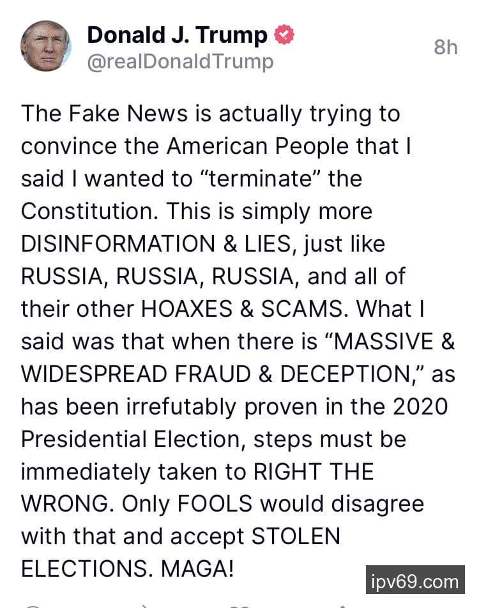Open the Donald J. Trump display name
This screenshot has width=479, height=608.
pyautogui.click(x=178, y=35)
